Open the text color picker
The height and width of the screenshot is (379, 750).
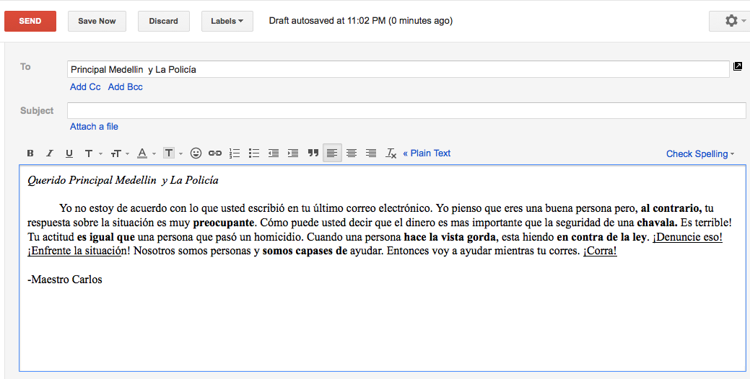[x=145, y=153]
